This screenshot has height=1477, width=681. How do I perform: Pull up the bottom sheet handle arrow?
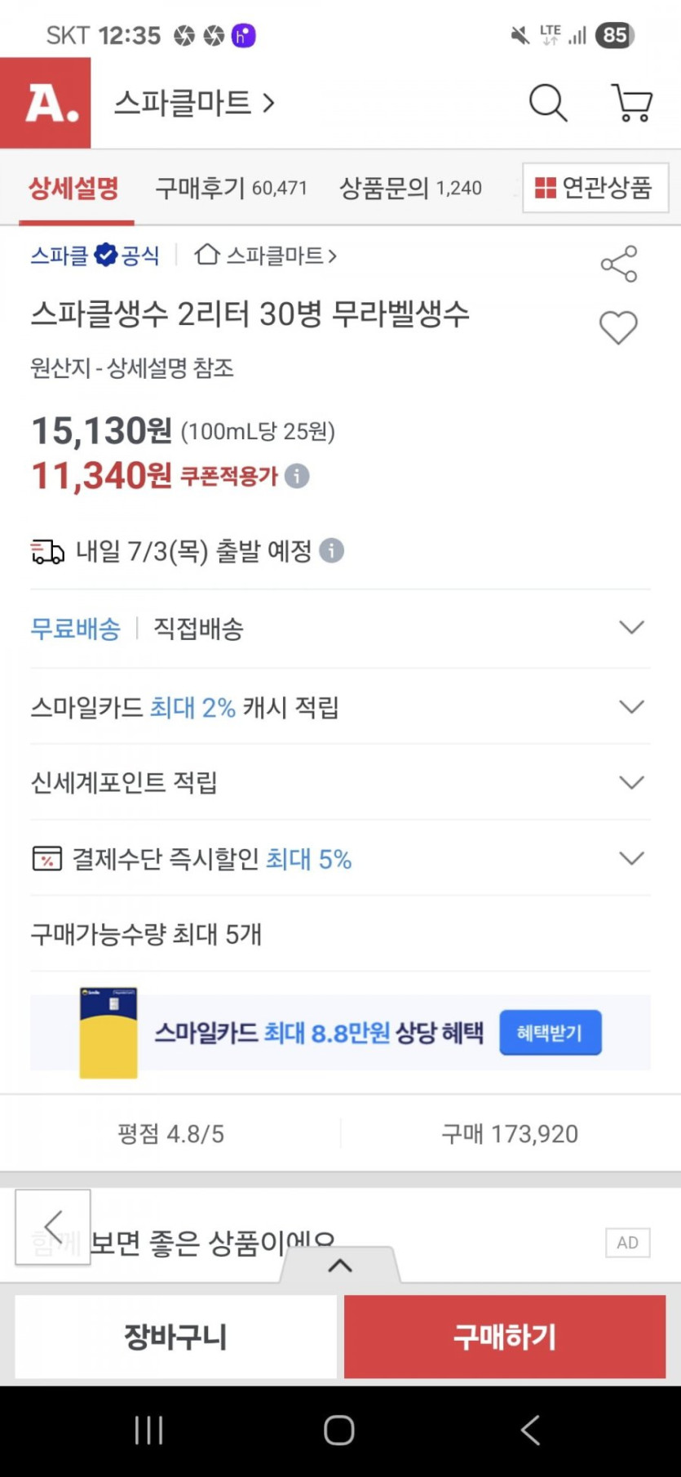340,1266
